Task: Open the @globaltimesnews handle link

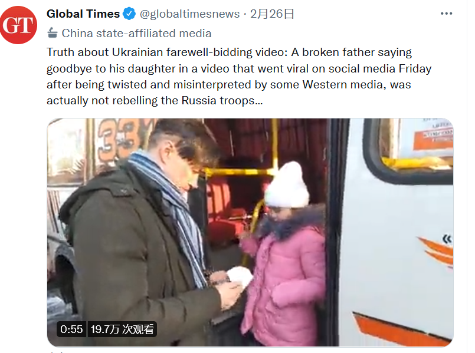Action: click(x=189, y=14)
